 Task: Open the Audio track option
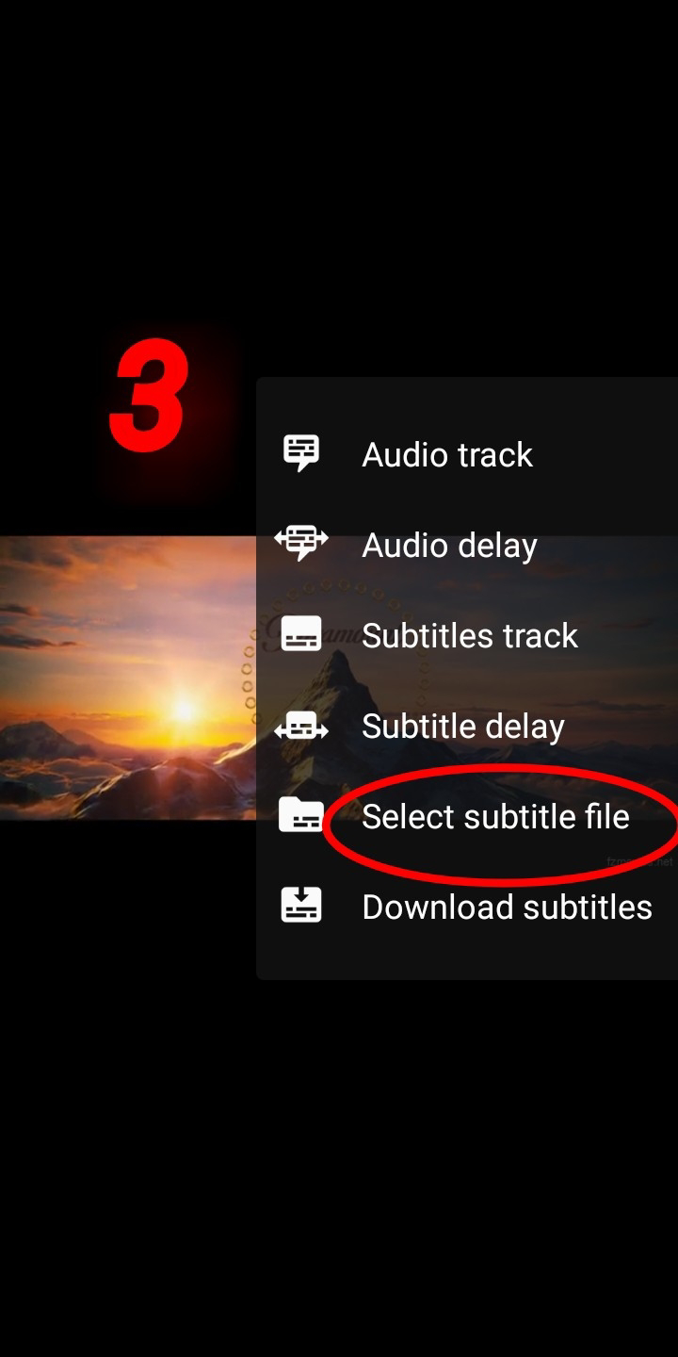tap(447, 454)
